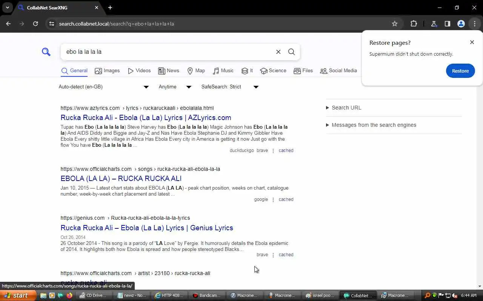Open the three-dot menu of the AZLyrics result
483x301 pixels.
click(x=273, y=151)
